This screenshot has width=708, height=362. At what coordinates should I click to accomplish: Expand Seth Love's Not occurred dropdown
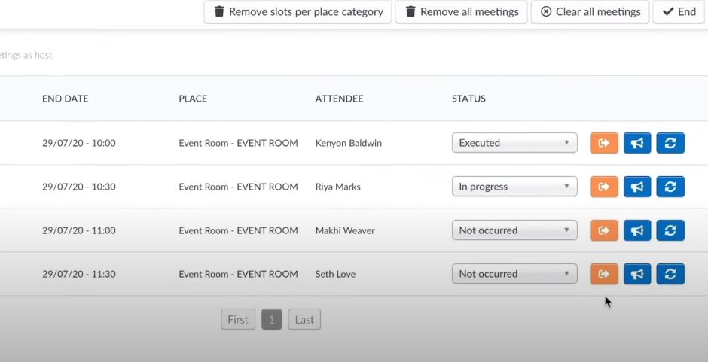[x=514, y=274]
